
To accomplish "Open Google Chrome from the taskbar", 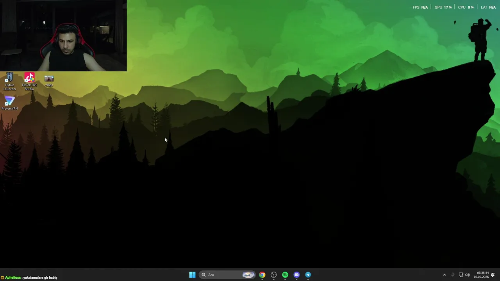I will click(262, 275).
